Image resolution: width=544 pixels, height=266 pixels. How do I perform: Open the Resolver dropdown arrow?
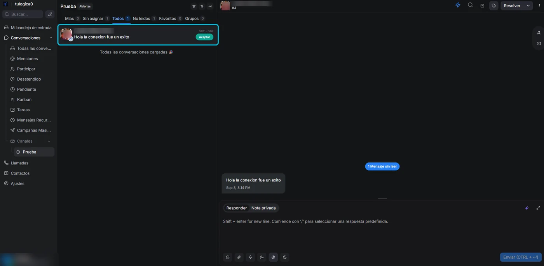coord(528,6)
